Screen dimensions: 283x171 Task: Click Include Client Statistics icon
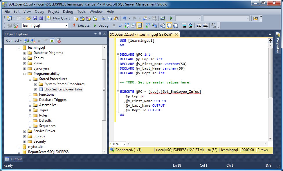click(x=154, y=26)
